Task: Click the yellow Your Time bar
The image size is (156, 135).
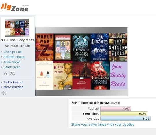Action: pos(124,113)
